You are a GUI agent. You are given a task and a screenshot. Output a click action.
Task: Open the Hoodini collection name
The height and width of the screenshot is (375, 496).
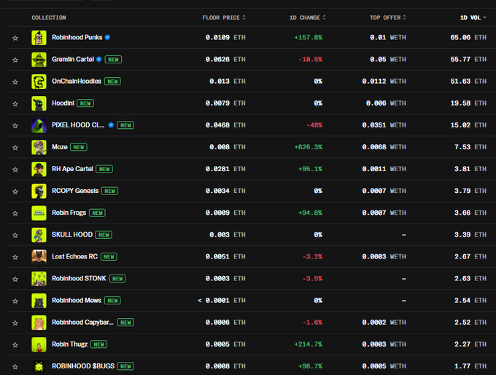pos(63,103)
